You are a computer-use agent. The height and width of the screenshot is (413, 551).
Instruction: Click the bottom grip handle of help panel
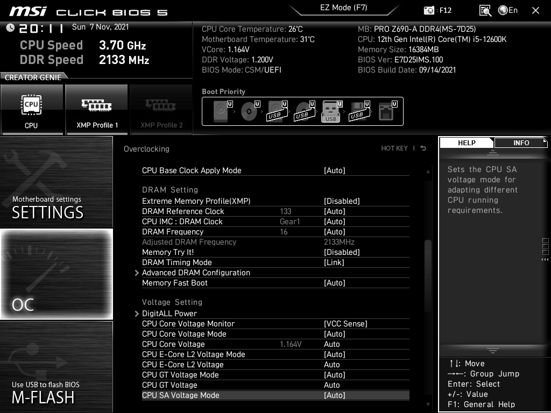493,350
